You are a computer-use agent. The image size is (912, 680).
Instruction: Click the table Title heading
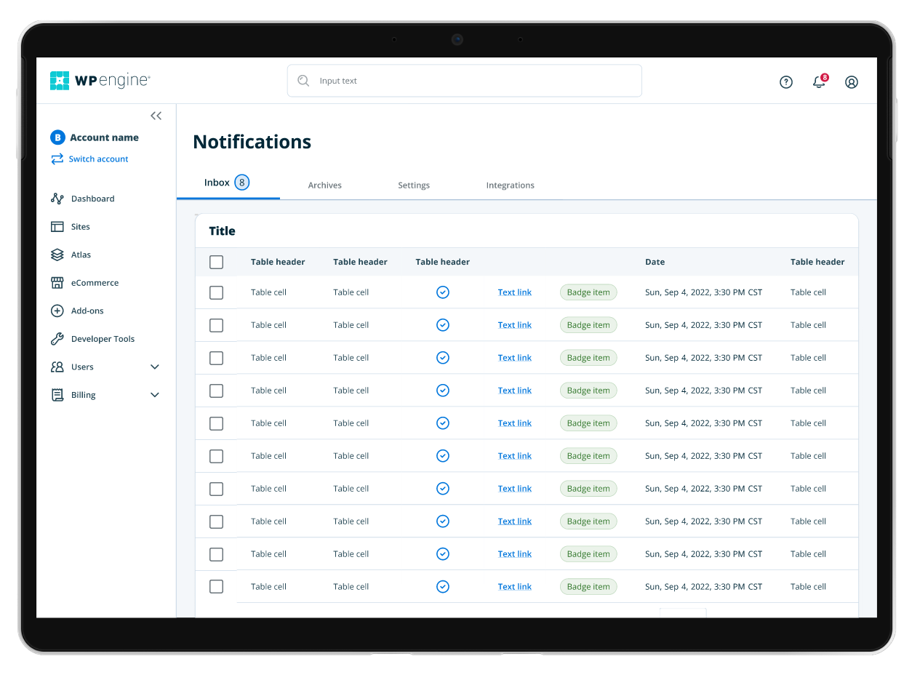click(x=222, y=231)
